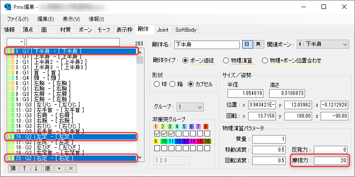This screenshot has height=177, width=355.
Task: Click the 質量 value field
Action: [269, 139]
